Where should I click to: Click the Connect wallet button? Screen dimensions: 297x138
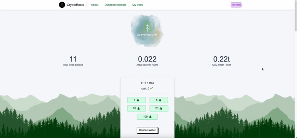click(x=147, y=130)
